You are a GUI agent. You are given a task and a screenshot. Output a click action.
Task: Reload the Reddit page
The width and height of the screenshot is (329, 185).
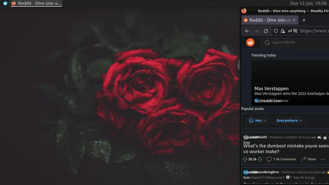pos(266,31)
